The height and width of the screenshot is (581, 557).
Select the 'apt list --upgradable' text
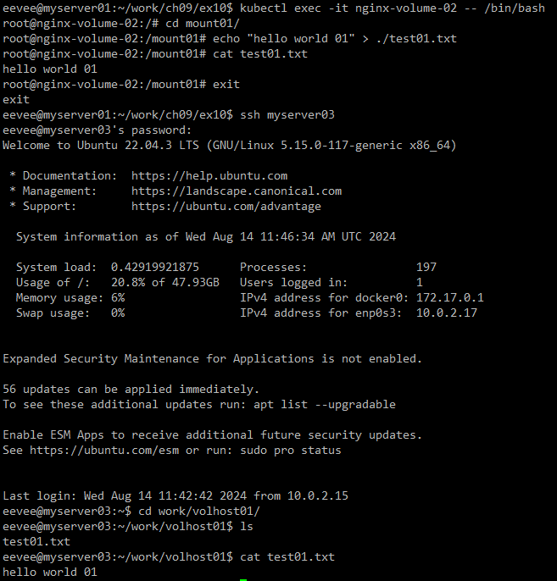point(325,404)
